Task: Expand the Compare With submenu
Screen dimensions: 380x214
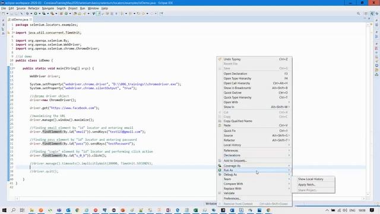Action: click(x=254, y=184)
